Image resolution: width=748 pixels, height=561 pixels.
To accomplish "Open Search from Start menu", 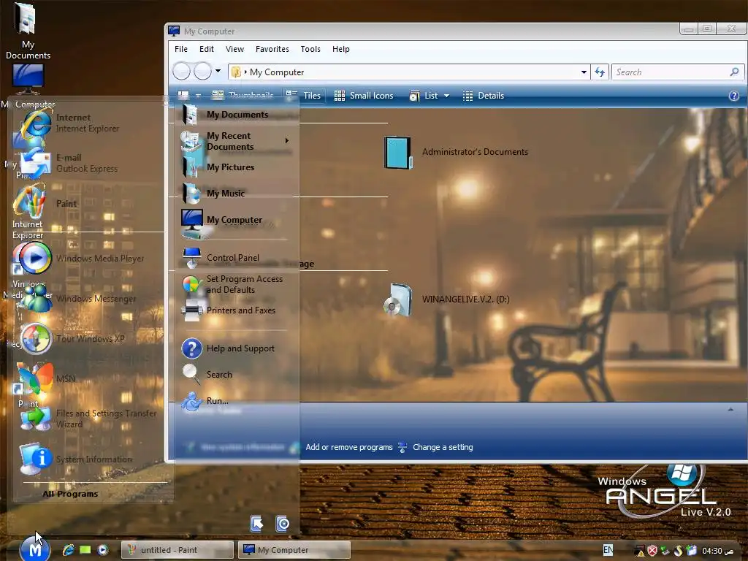I will click(207, 375).
